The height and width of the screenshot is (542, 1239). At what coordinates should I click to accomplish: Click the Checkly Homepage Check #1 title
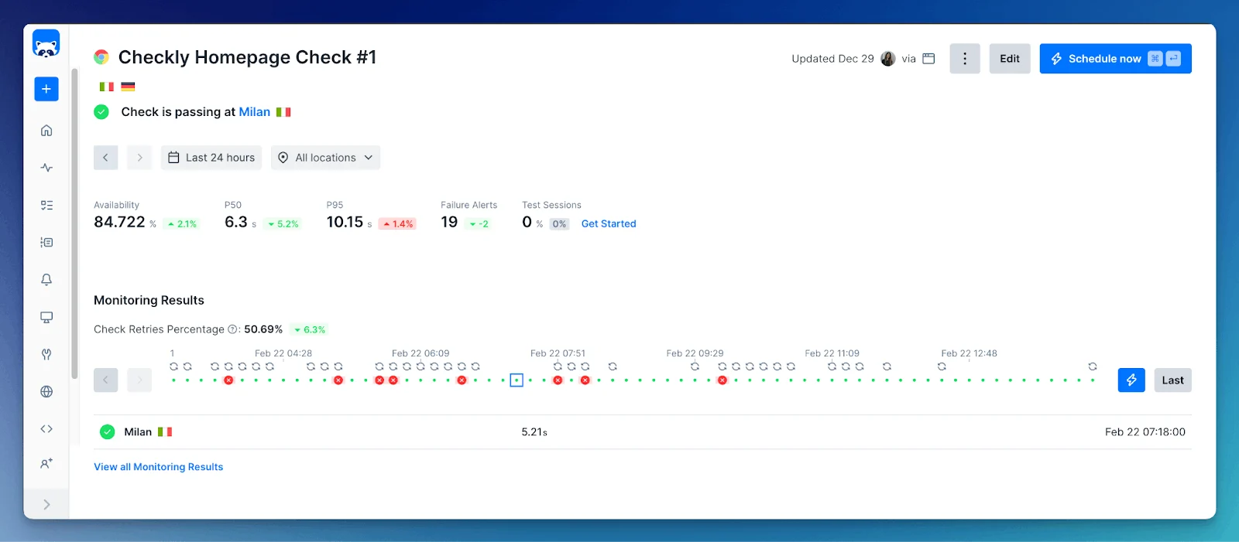(247, 57)
